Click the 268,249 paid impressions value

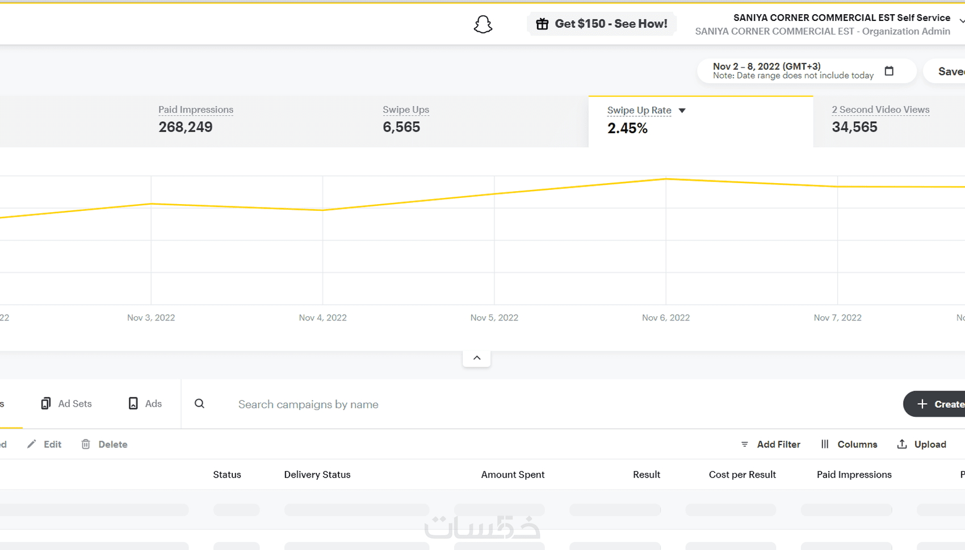[x=186, y=127]
